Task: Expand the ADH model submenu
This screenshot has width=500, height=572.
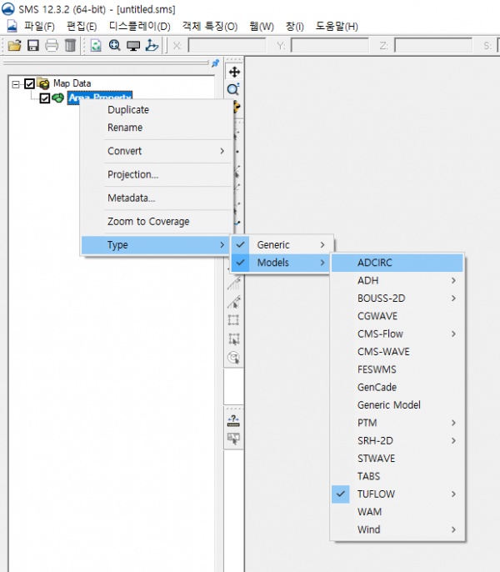Action: pyautogui.click(x=397, y=280)
